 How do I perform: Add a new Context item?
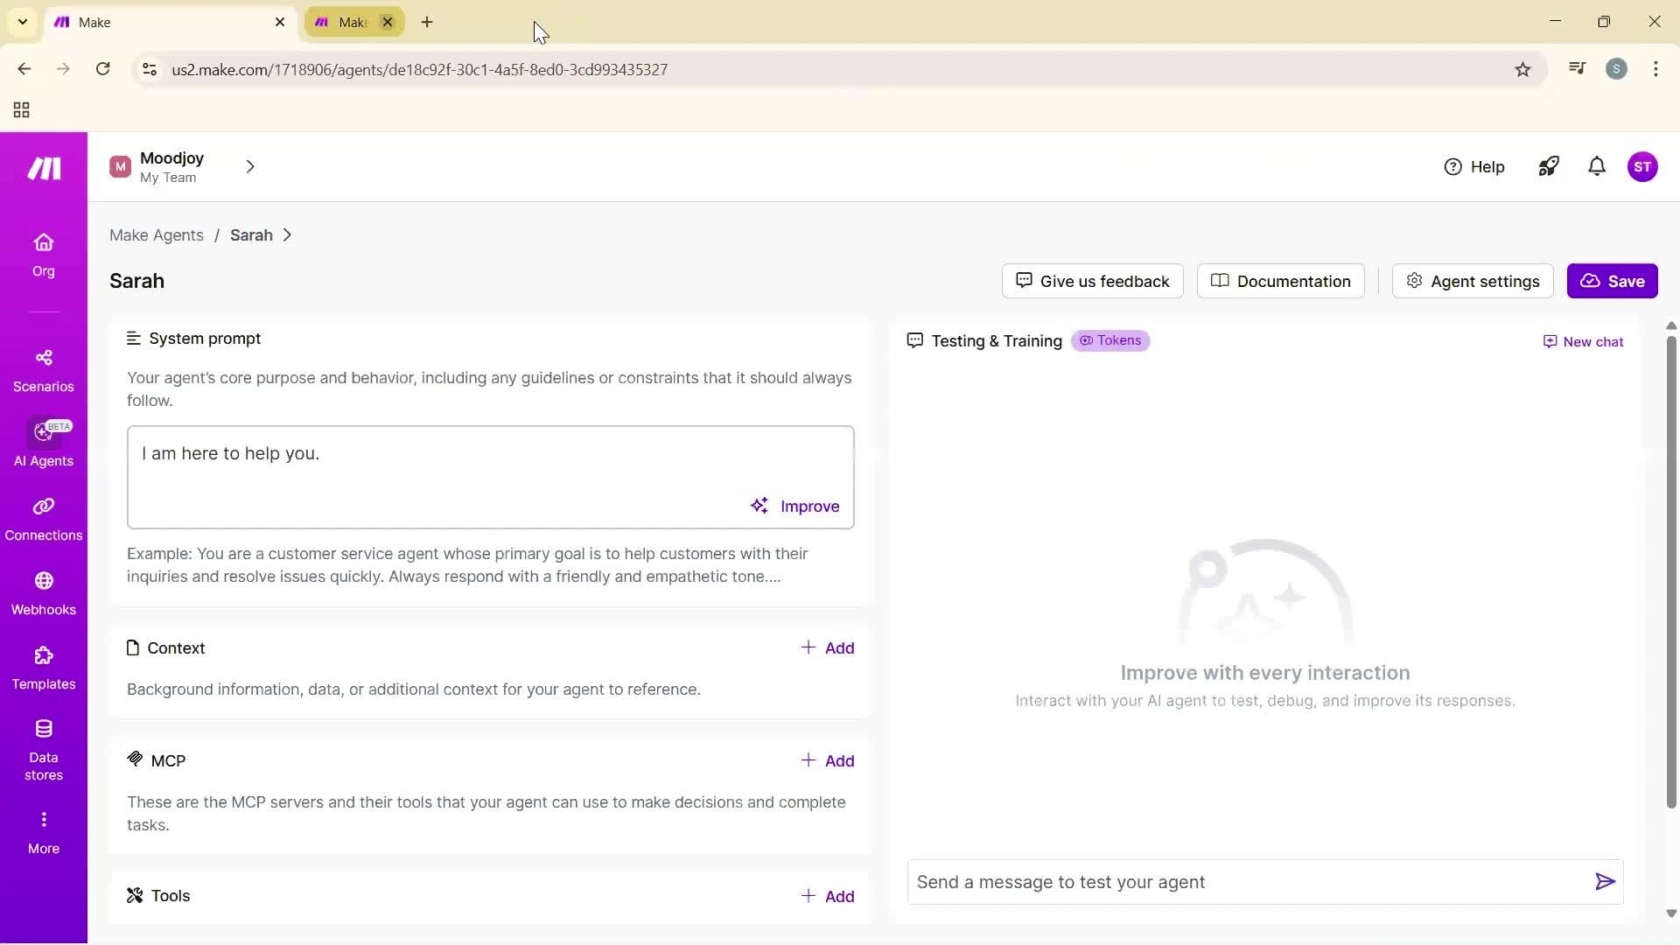click(x=828, y=648)
